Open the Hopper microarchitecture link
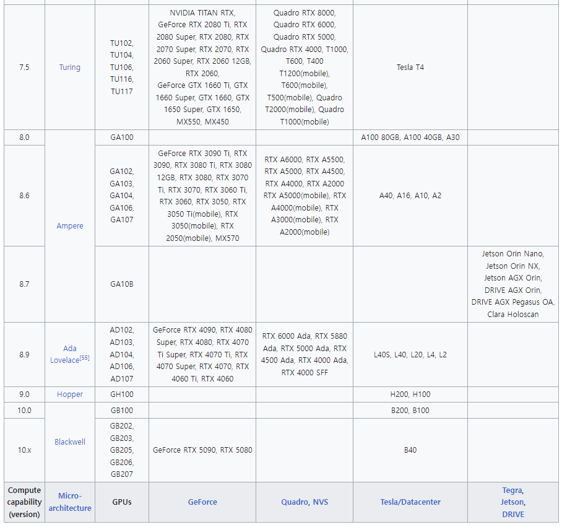The width and height of the screenshot is (562, 527). point(69,394)
